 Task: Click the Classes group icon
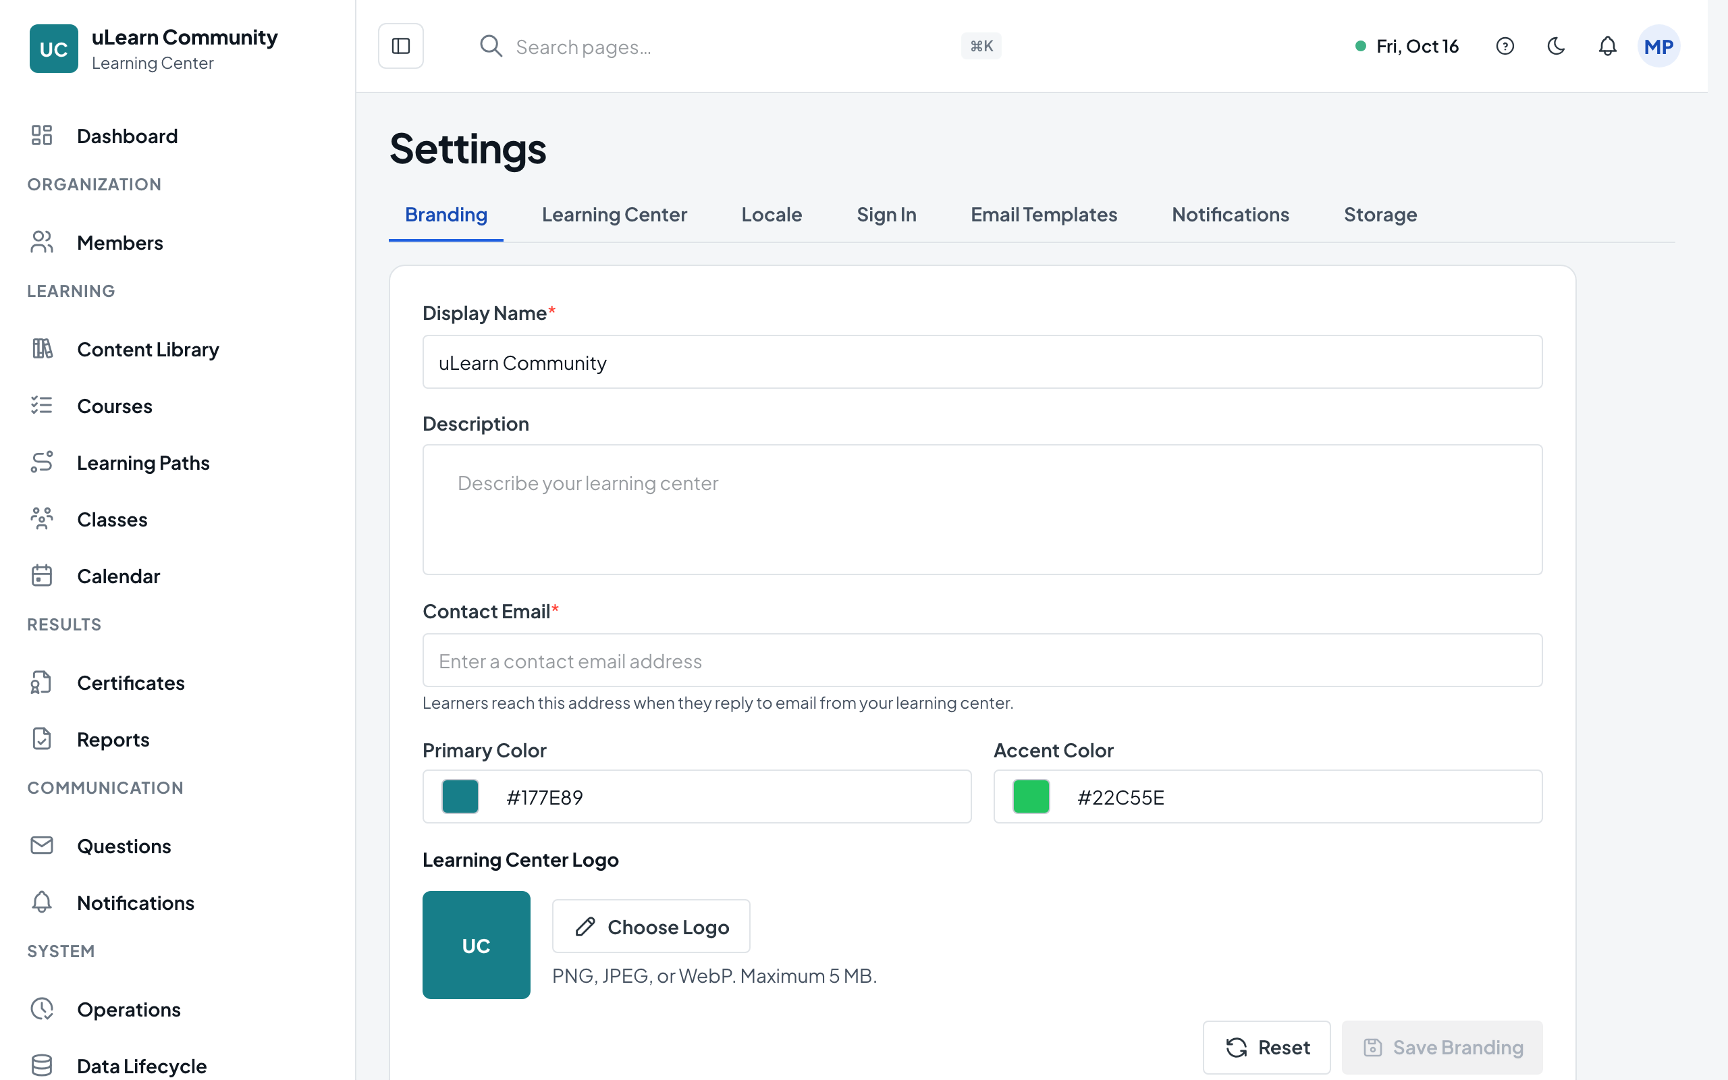(x=42, y=518)
